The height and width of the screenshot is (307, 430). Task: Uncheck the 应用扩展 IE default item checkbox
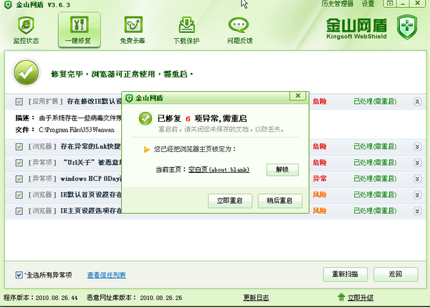[19, 102]
